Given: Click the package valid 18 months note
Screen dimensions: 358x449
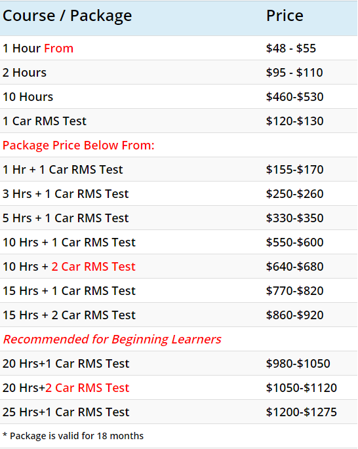Looking at the screenshot, I should point(73,436).
